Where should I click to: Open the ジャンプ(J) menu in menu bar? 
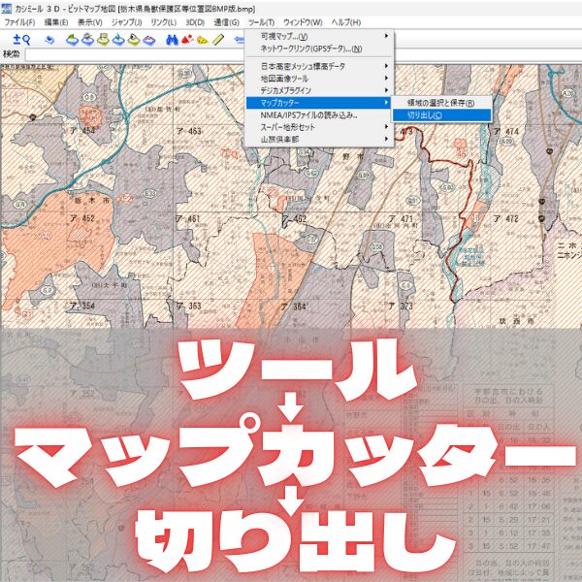[x=127, y=20]
